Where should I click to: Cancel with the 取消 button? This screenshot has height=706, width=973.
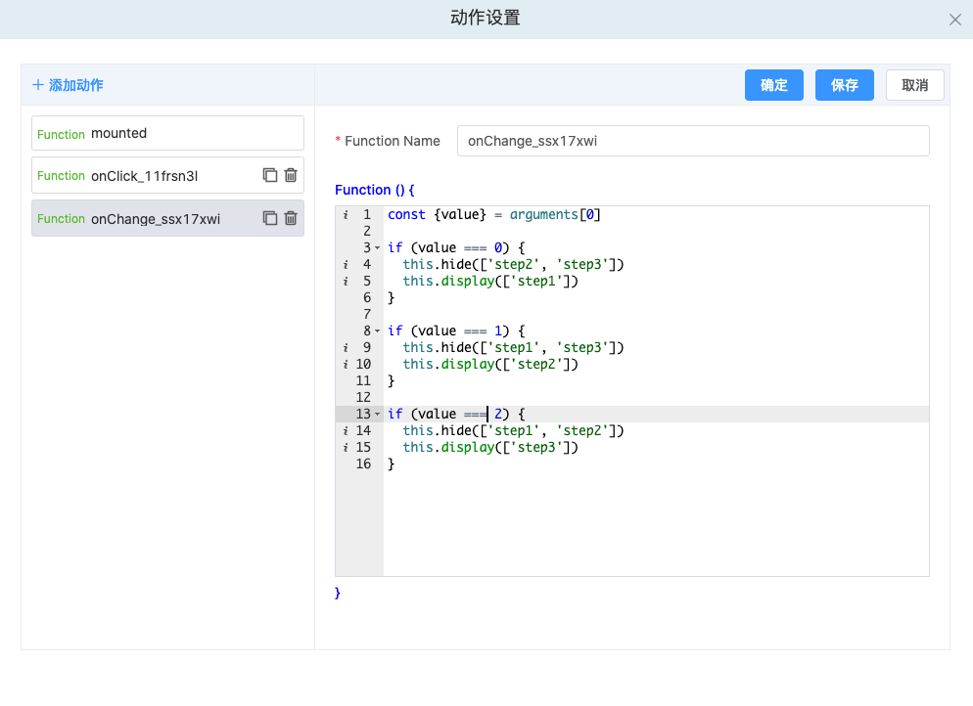914,85
